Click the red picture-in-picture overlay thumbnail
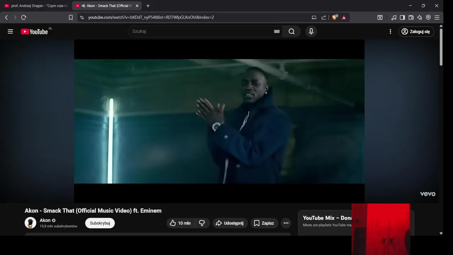 (x=381, y=229)
